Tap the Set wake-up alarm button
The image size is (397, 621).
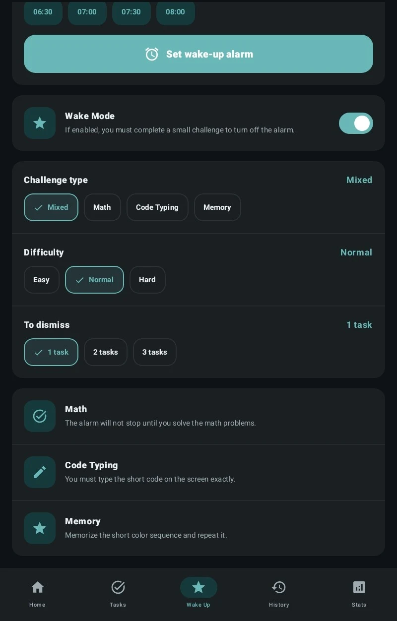tap(198, 54)
